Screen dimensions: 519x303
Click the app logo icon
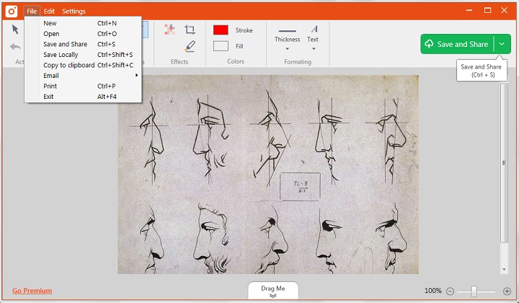[12, 12]
